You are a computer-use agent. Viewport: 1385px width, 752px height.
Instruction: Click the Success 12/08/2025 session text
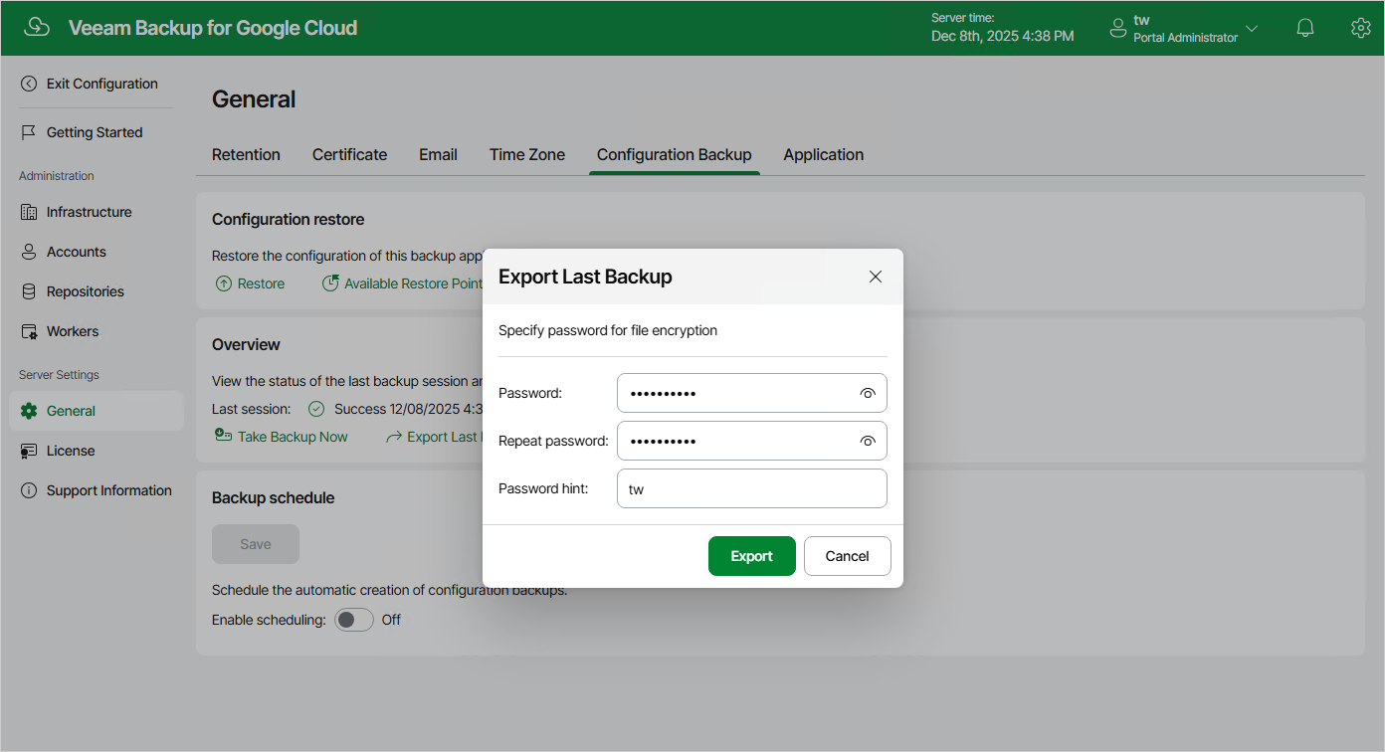click(x=408, y=409)
